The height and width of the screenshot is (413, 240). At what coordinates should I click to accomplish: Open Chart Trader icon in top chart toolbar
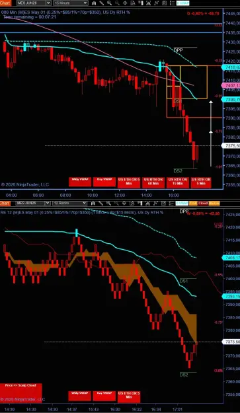(140, 3)
